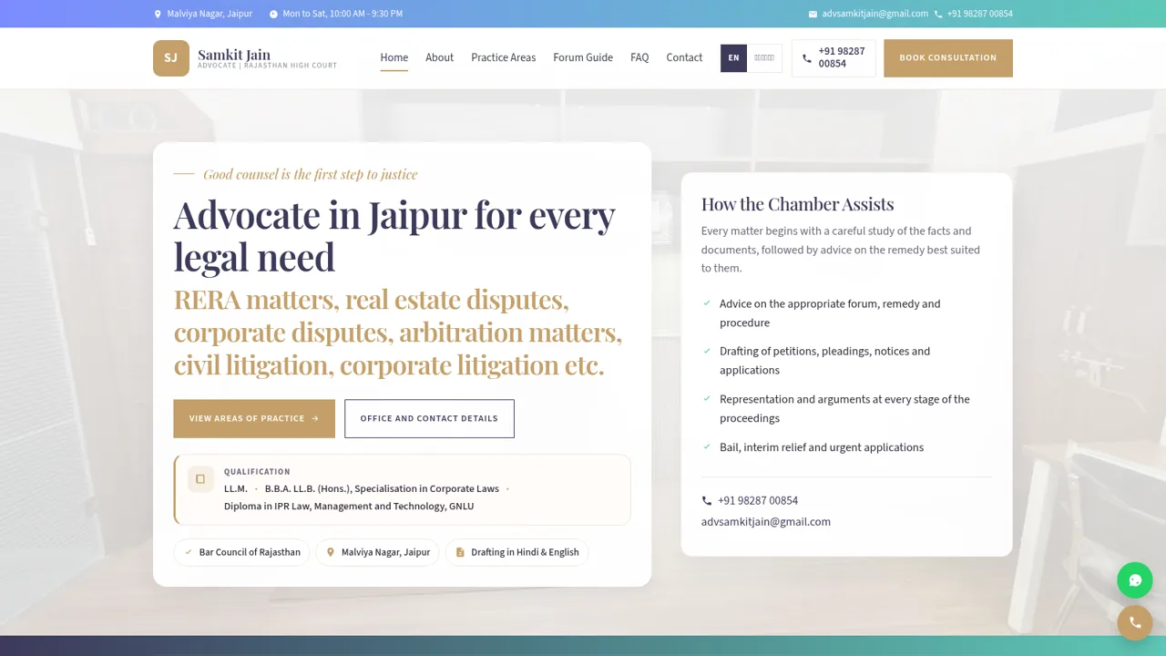The height and width of the screenshot is (656, 1166).
Task: Click Bar Council of Rajasthan chip
Action: tap(241, 552)
